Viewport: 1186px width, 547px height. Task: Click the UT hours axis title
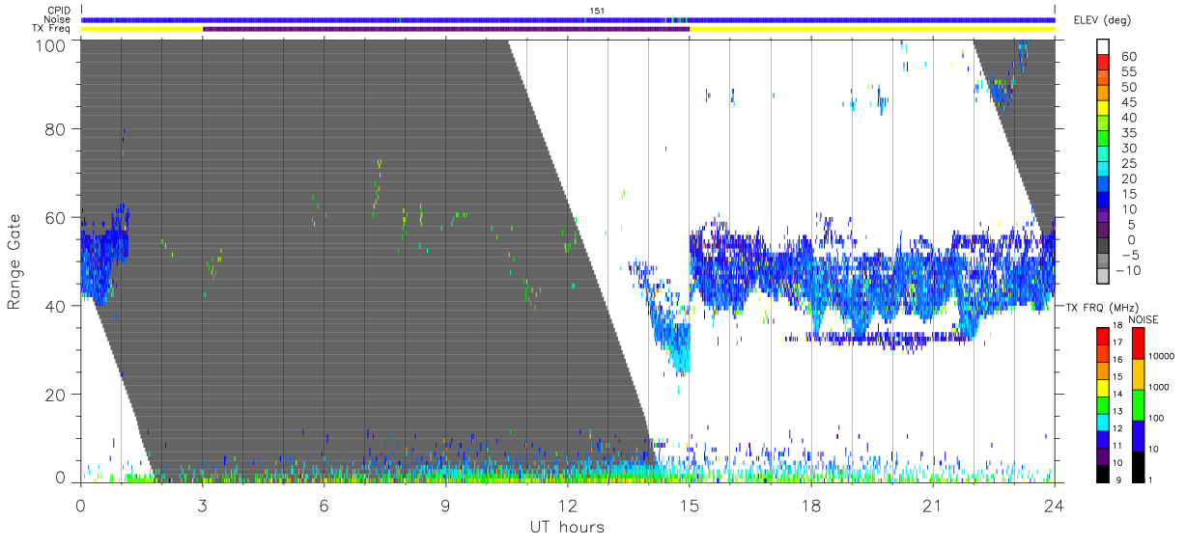tap(567, 527)
